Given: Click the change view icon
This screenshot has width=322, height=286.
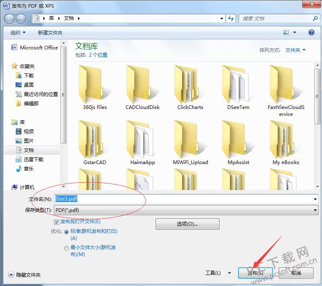Looking at the screenshot, I should pyautogui.click(x=286, y=32).
